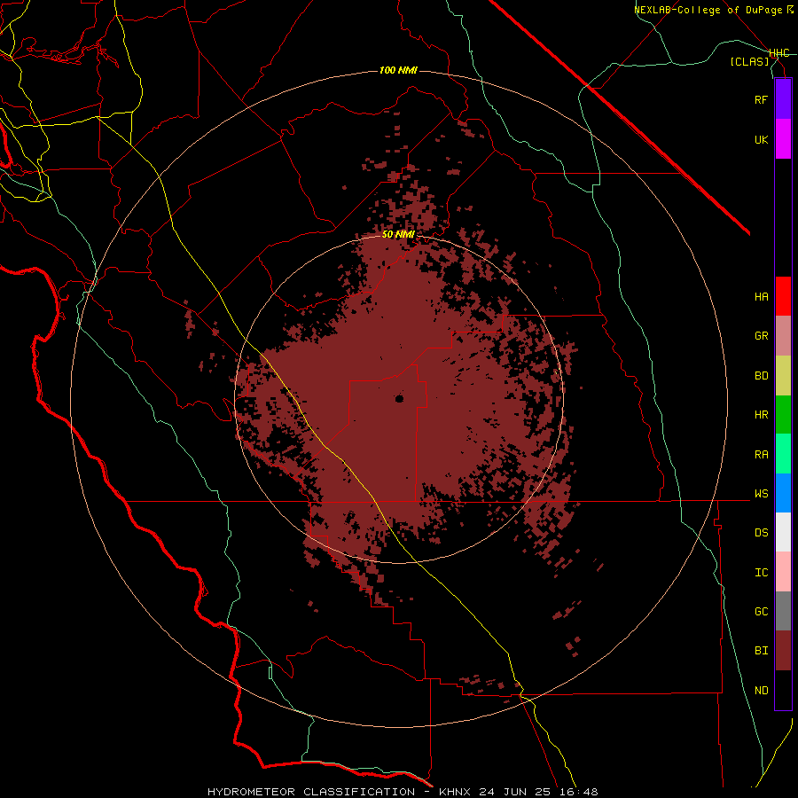Viewport: 798px width, 798px height.
Task: Click the HR legend label
Action: pyautogui.click(x=762, y=415)
